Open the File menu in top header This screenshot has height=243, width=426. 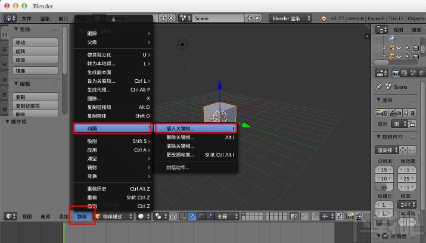pyautogui.click(x=27, y=18)
